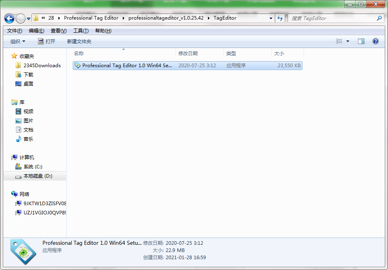
Task: Open the 编辑(E) menu
Action: 36,31
